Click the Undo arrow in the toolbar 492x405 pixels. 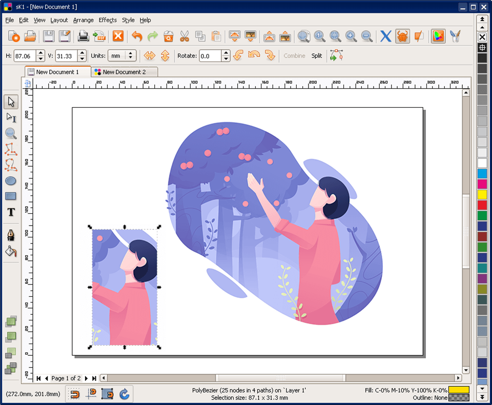[x=137, y=36]
